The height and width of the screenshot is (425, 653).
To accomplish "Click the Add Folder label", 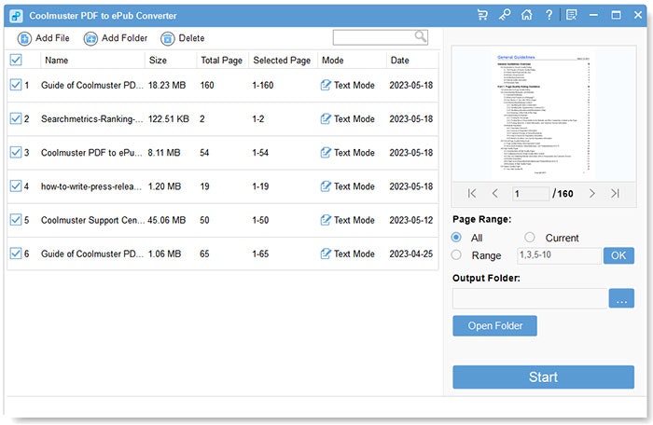I will 124,38.
